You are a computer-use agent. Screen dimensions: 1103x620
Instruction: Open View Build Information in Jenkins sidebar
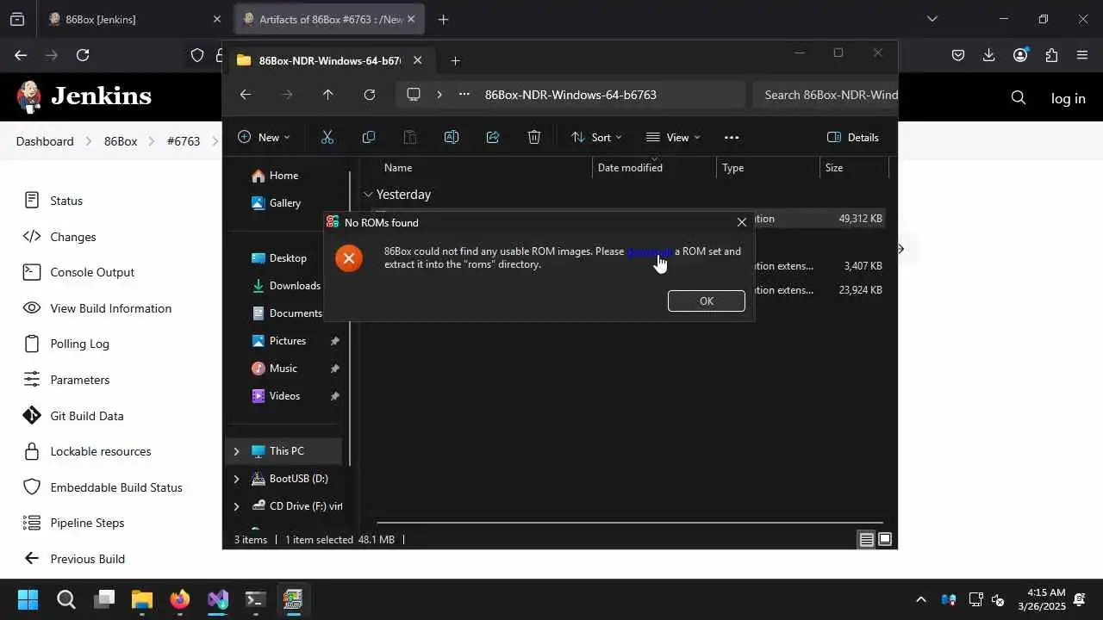[110, 308]
